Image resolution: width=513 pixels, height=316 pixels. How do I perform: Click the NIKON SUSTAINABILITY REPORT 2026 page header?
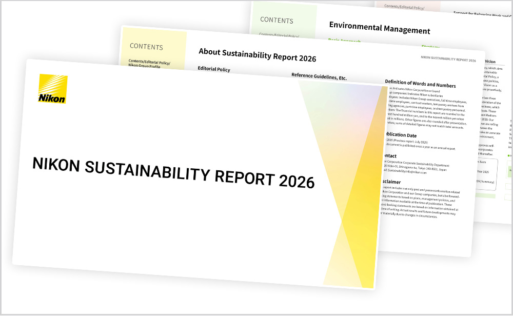coord(448,59)
